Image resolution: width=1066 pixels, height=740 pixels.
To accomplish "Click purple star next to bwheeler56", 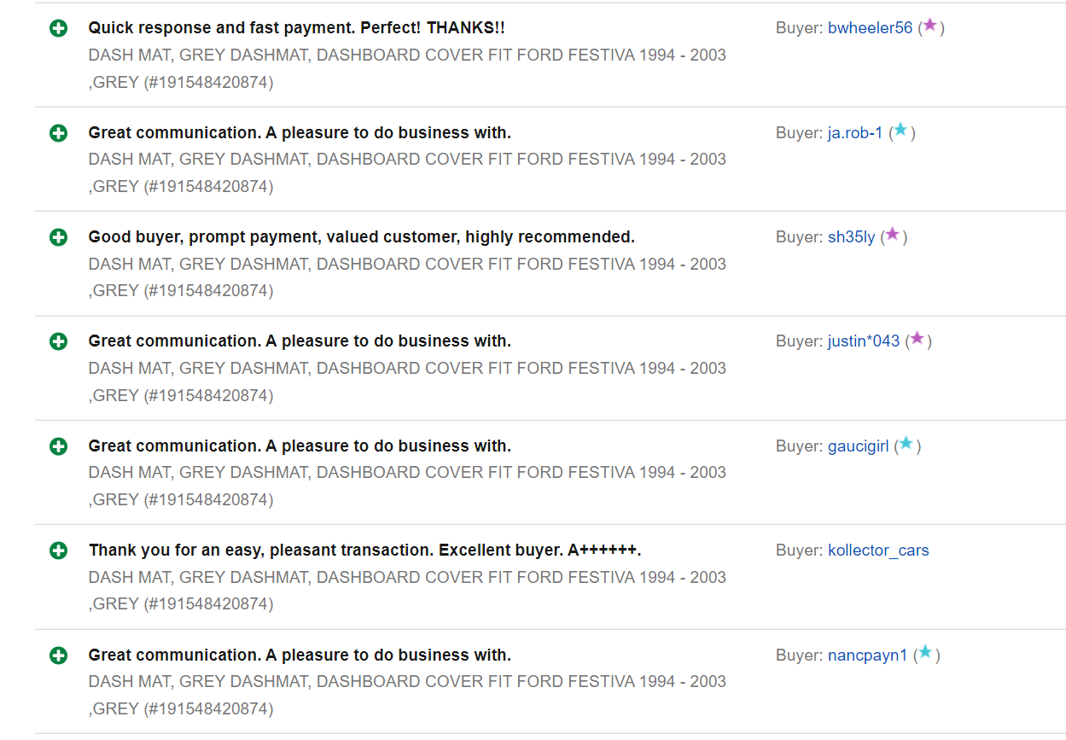I will tap(929, 26).
